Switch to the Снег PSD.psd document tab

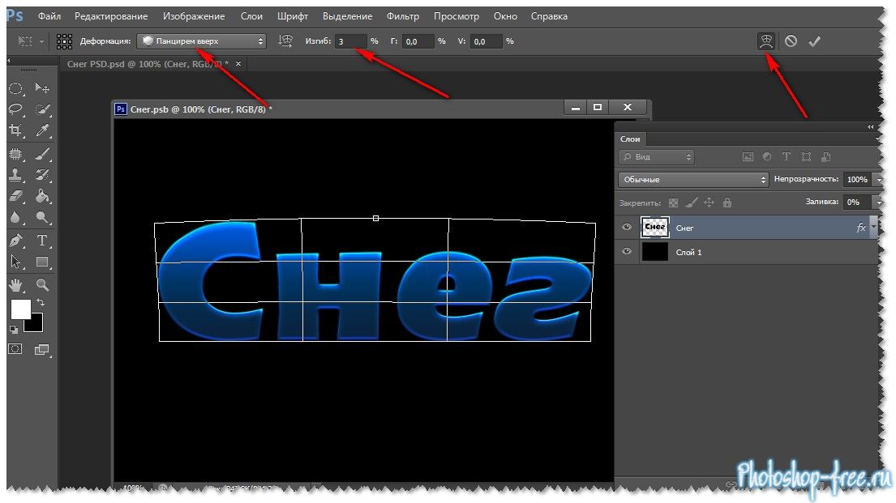coord(148,63)
